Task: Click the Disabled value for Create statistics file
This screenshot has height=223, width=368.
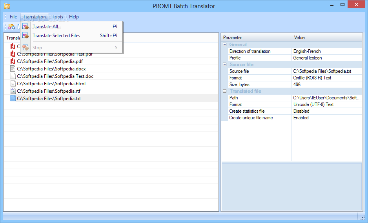Action: [301, 111]
